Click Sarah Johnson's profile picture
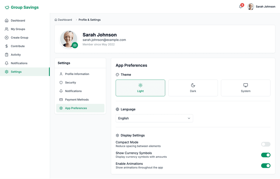 coord(250,6)
